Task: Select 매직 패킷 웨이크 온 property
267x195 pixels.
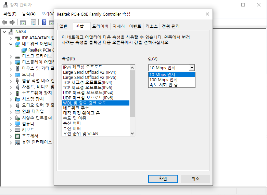Action: click(x=96, y=113)
